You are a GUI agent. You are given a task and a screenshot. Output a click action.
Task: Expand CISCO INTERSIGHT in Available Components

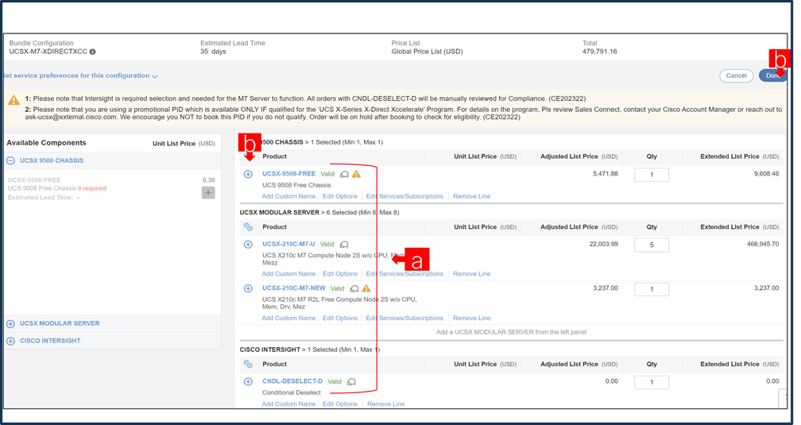[11, 341]
